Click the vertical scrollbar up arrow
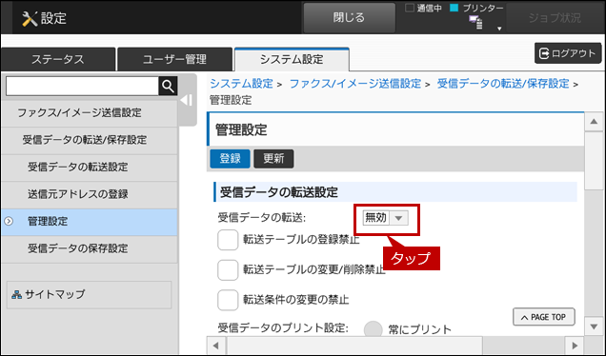606x356 pixels. click(594, 122)
